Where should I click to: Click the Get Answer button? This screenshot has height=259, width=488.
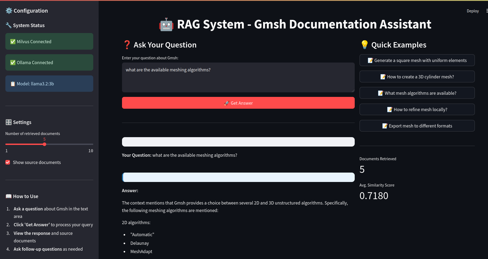238,103
